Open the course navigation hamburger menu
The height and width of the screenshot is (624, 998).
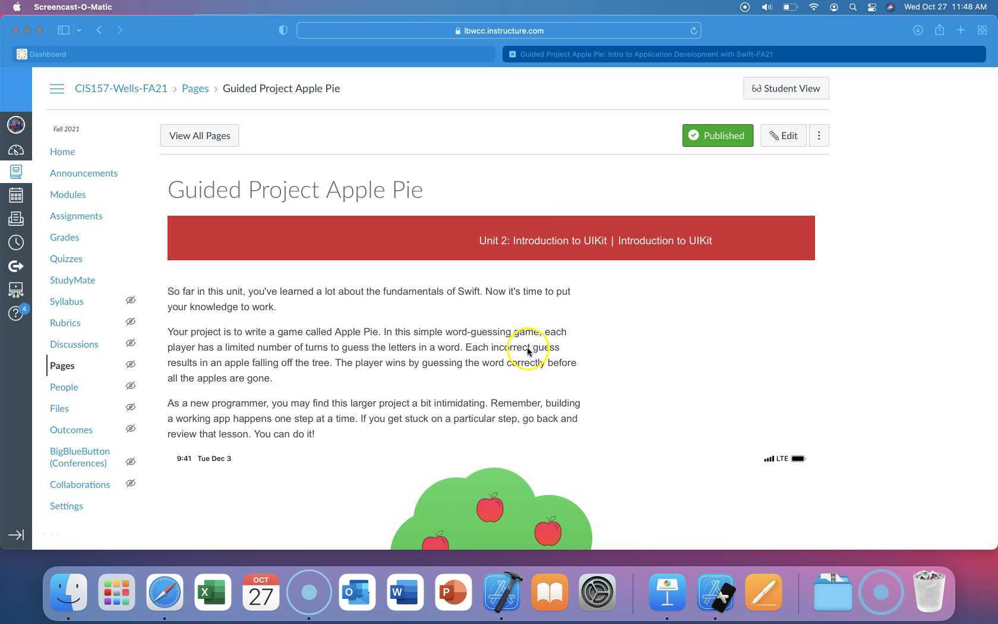[57, 88]
